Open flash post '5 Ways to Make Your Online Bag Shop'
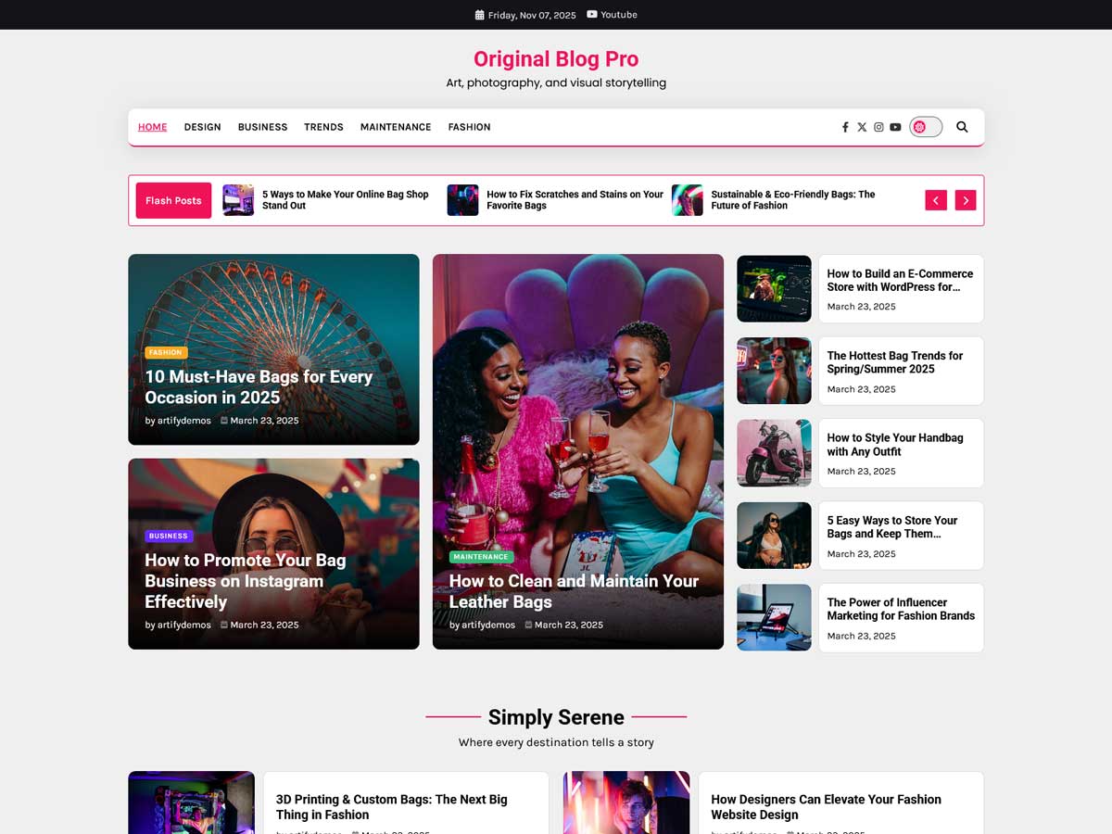Image resolution: width=1112 pixels, height=834 pixels. (x=346, y=200)
